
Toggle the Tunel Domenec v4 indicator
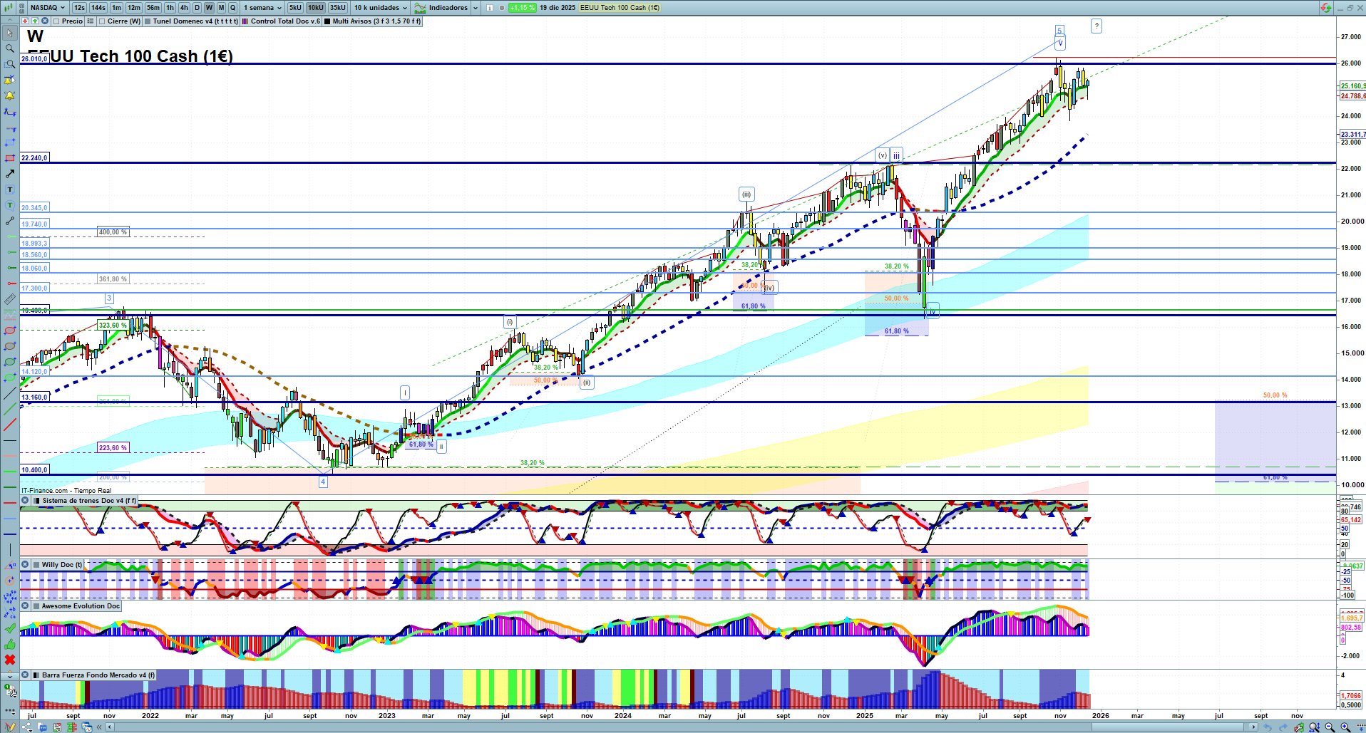pos(148,21)
